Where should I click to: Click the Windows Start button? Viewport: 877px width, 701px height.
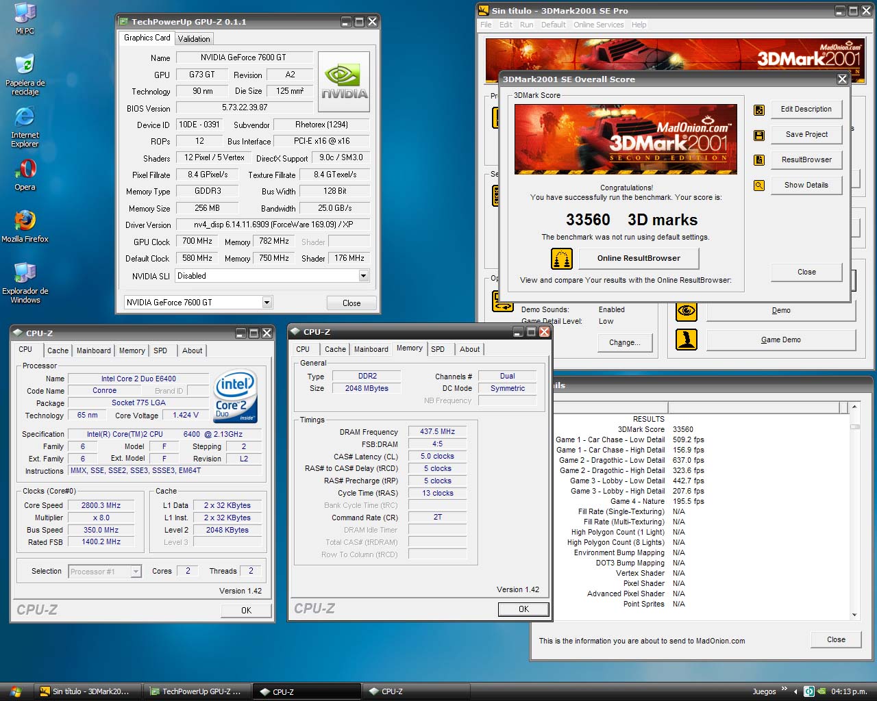coord(15,691)
